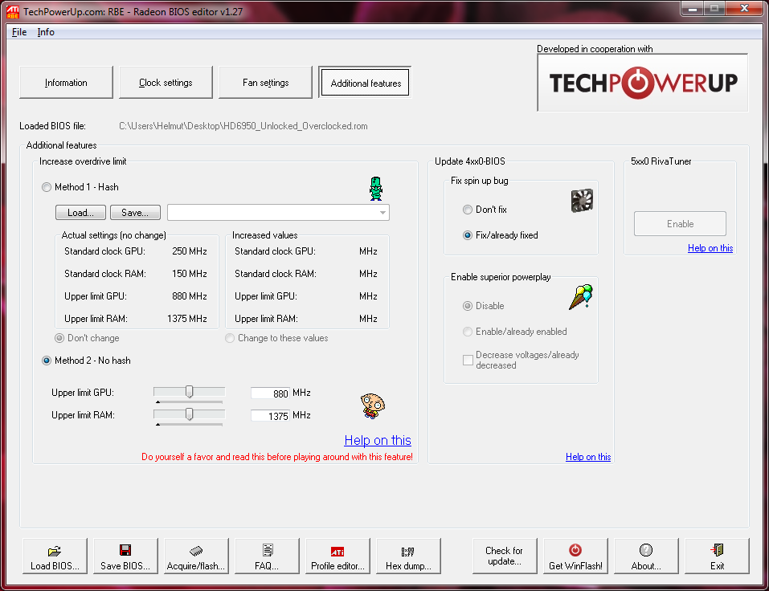Click the 1375 MHz value in Actual settings
Screen dimensions: 769x591
pyautogui.click(x=187, y=319)
